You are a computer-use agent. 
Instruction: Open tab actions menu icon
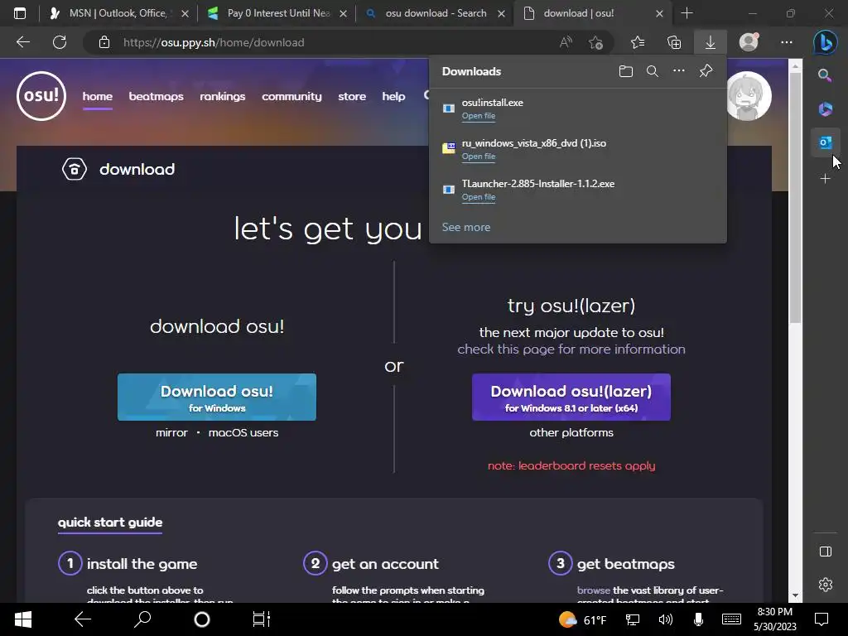click(20, 13)
